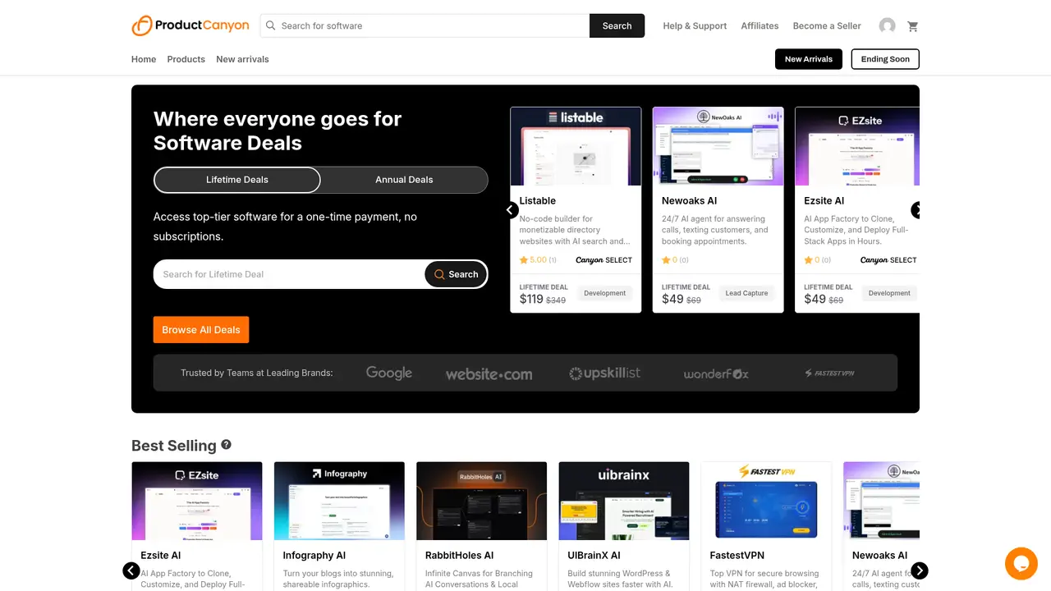
Task: Click the Google brand logo
Action: click(x=389, y=373)
